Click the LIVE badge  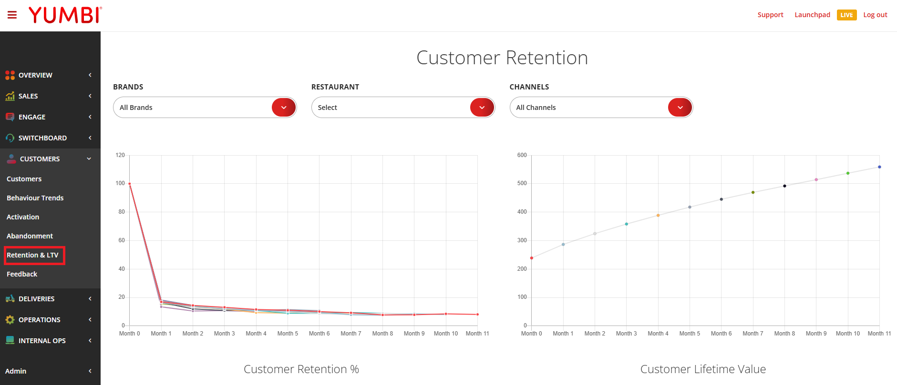(x=847, y=15)
